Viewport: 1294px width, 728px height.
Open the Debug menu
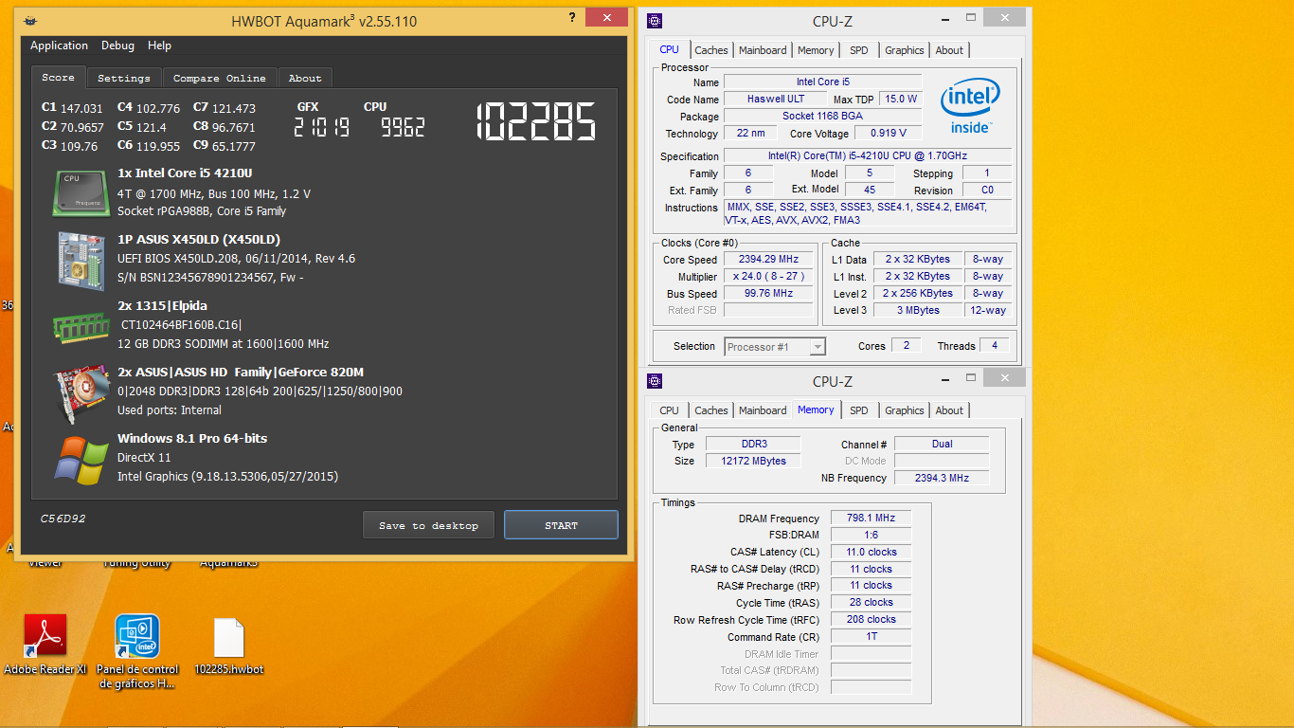[x=117, y=45]
